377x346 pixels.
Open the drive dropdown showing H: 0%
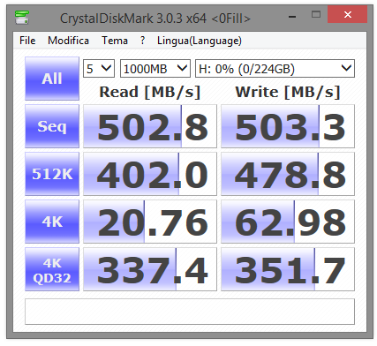coord(275,69)
